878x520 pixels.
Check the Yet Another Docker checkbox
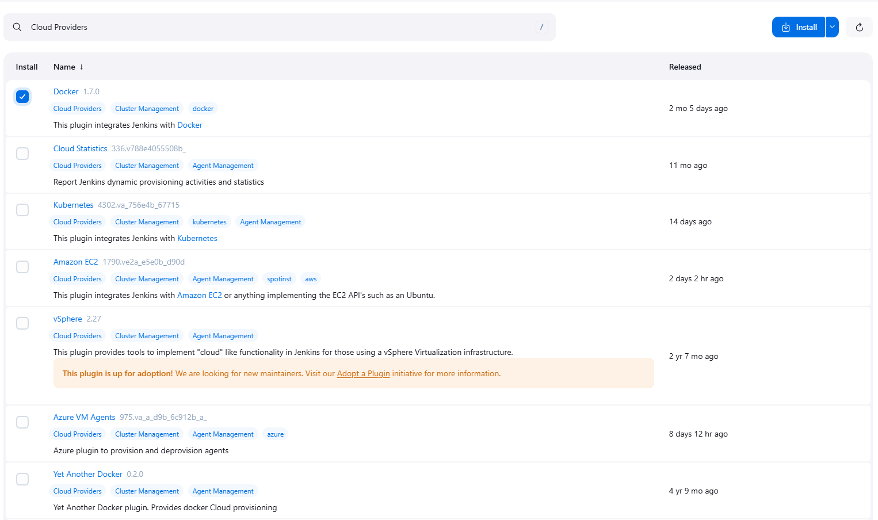(22, 479)
